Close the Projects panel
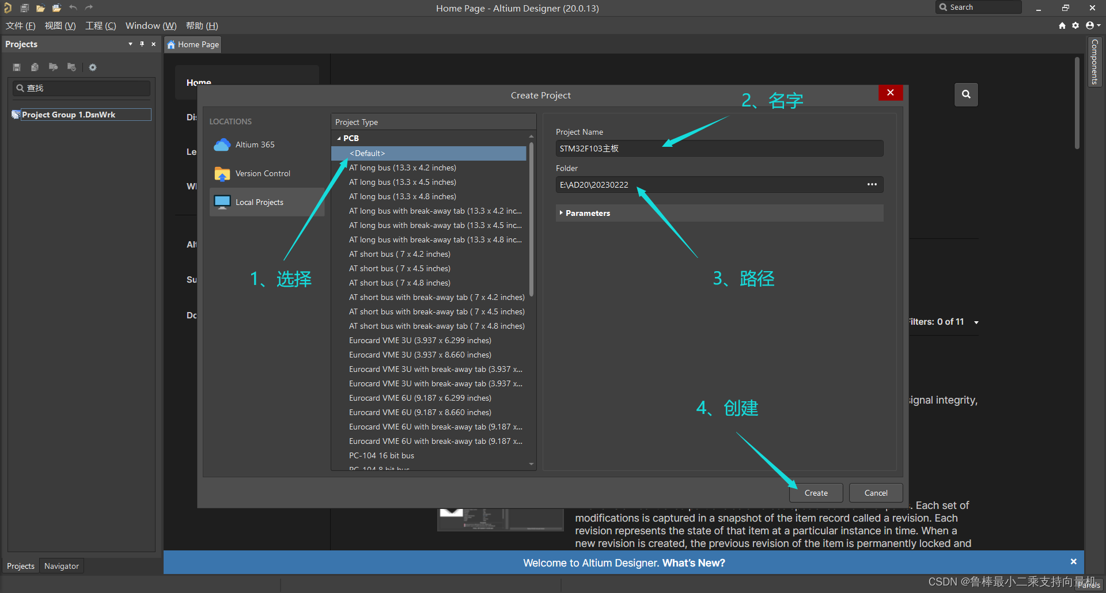The height and width of the screenshot is (593, 1106). pos(153,44)
